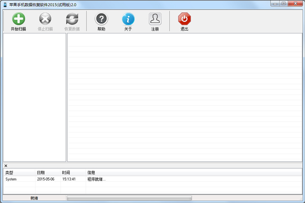This screenshot has width=305, height=203.
Task: Click the red 退出 exit power icon
Action: pyautogui.click(x=185, y=19)
